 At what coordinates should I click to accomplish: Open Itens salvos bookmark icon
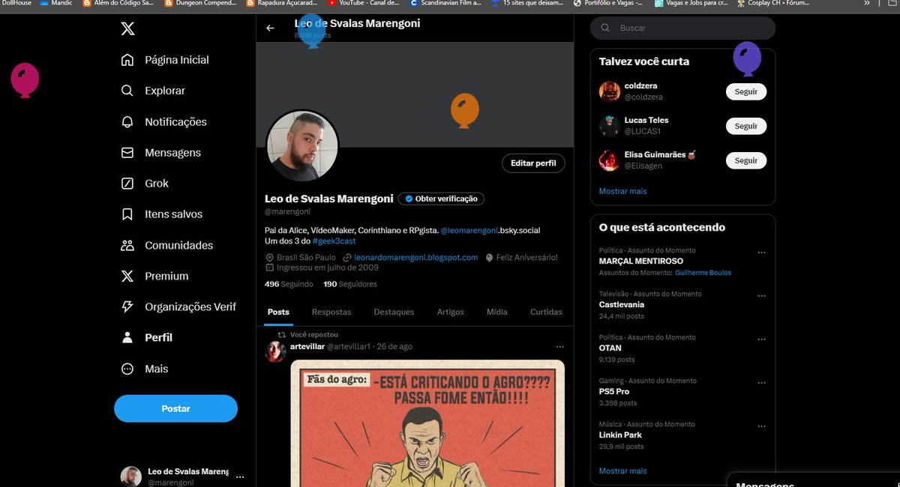(x=127, y=214)
